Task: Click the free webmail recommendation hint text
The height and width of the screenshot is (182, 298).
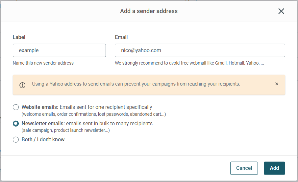Action: pos(189,63)
